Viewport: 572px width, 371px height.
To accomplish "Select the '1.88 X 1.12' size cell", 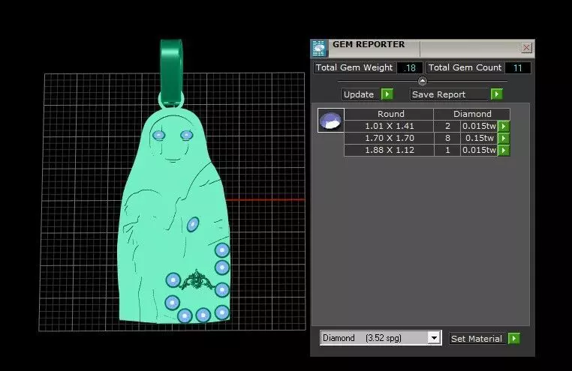I will 390,150.
